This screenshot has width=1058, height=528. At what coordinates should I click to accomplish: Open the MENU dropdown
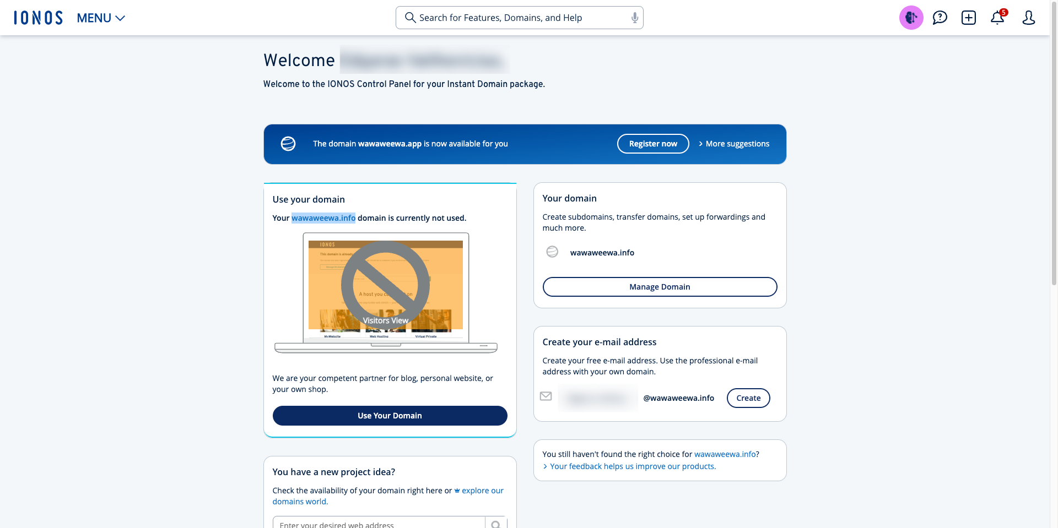tap(101, 18)
